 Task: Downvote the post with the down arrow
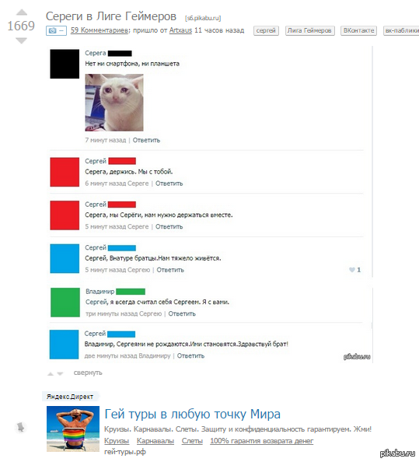21,40
